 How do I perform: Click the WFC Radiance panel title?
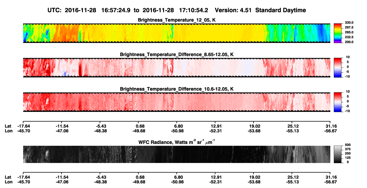click(x=177, y=142)
